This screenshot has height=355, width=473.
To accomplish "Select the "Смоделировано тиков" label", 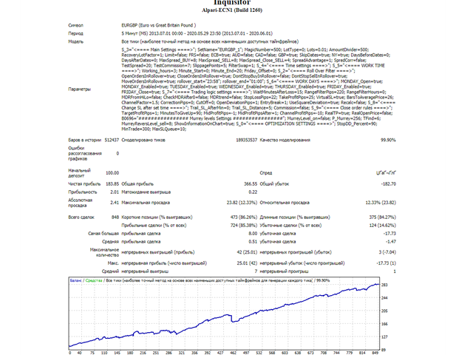I will click(143, 140).
